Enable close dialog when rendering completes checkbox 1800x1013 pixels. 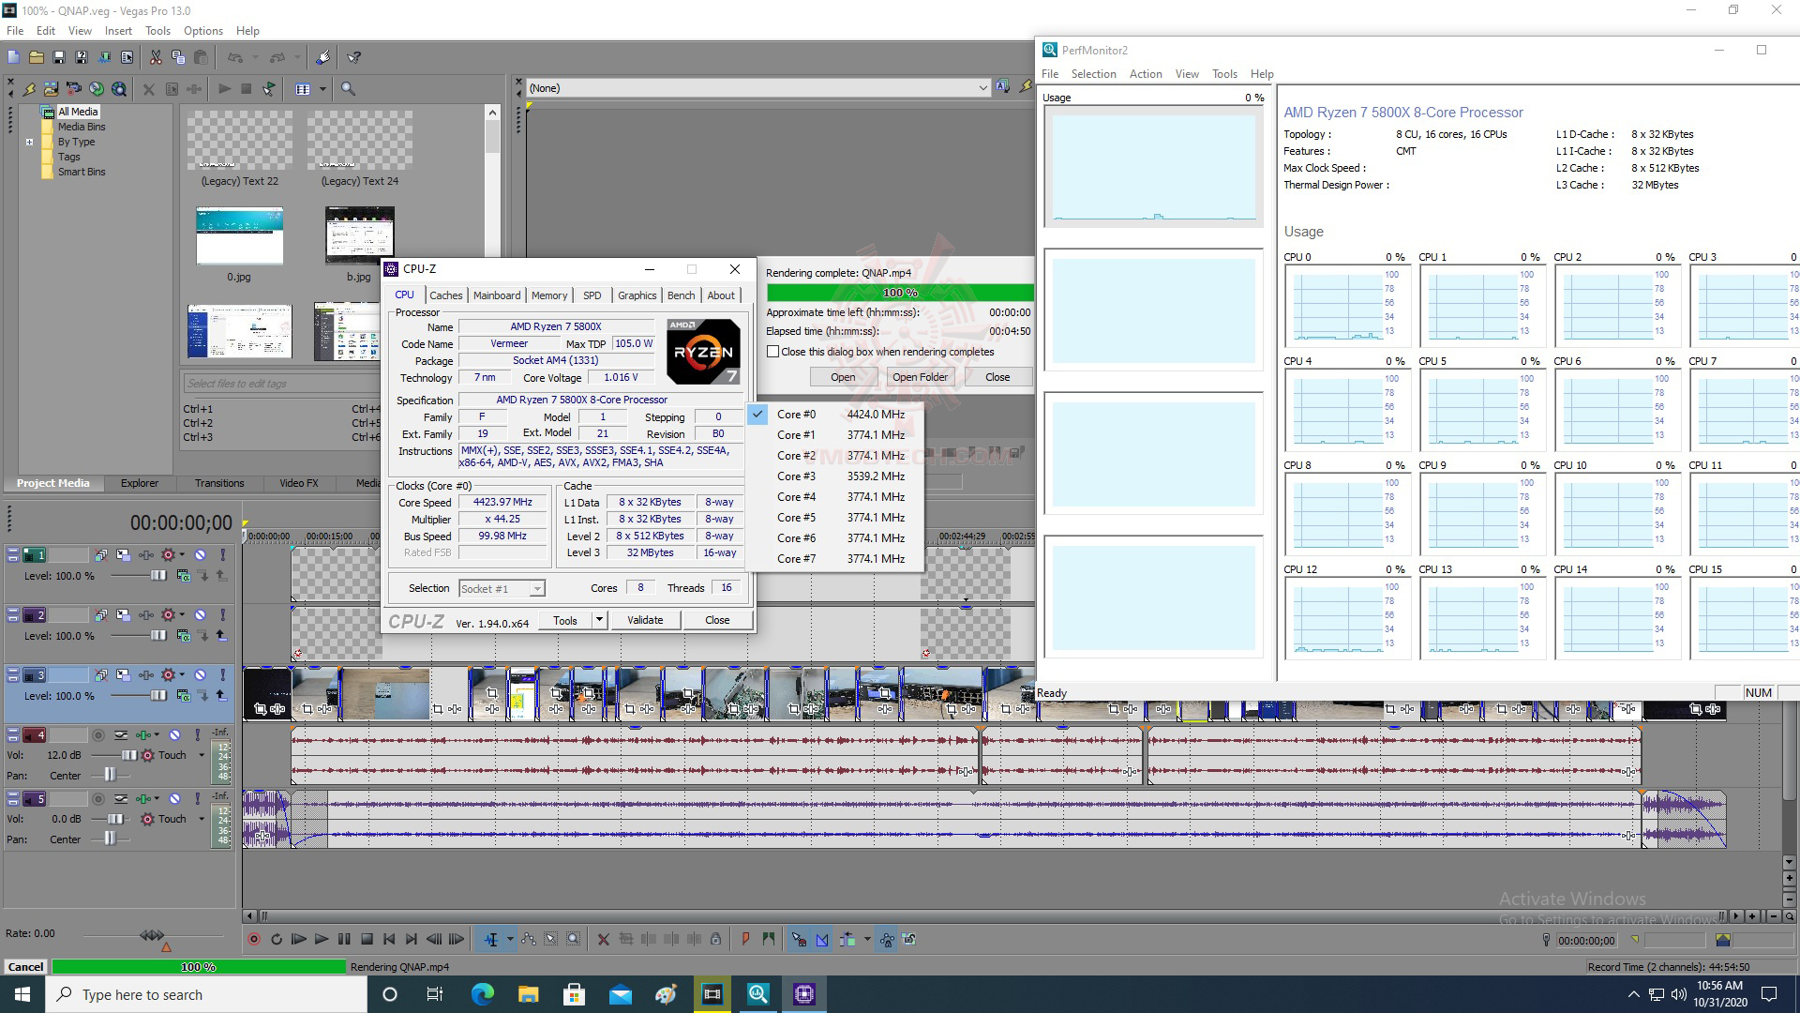coord(772,352)
